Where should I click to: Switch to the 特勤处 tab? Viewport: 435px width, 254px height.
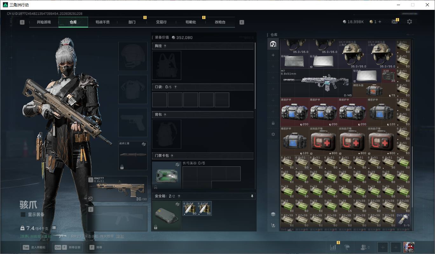pyautogui.click(x=191, y=22)
